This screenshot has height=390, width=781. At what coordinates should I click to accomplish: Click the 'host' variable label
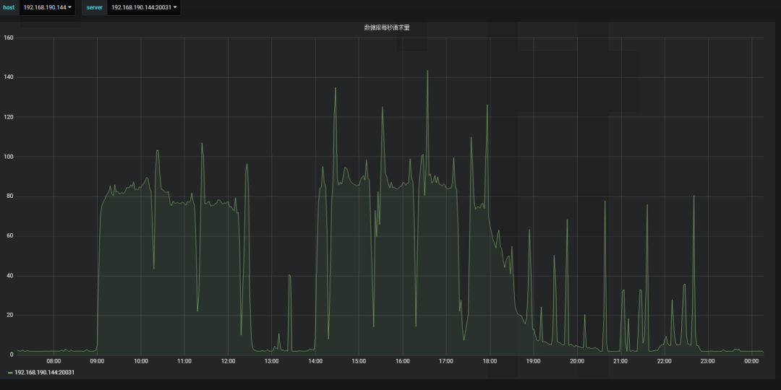click(x=9, y=7)
